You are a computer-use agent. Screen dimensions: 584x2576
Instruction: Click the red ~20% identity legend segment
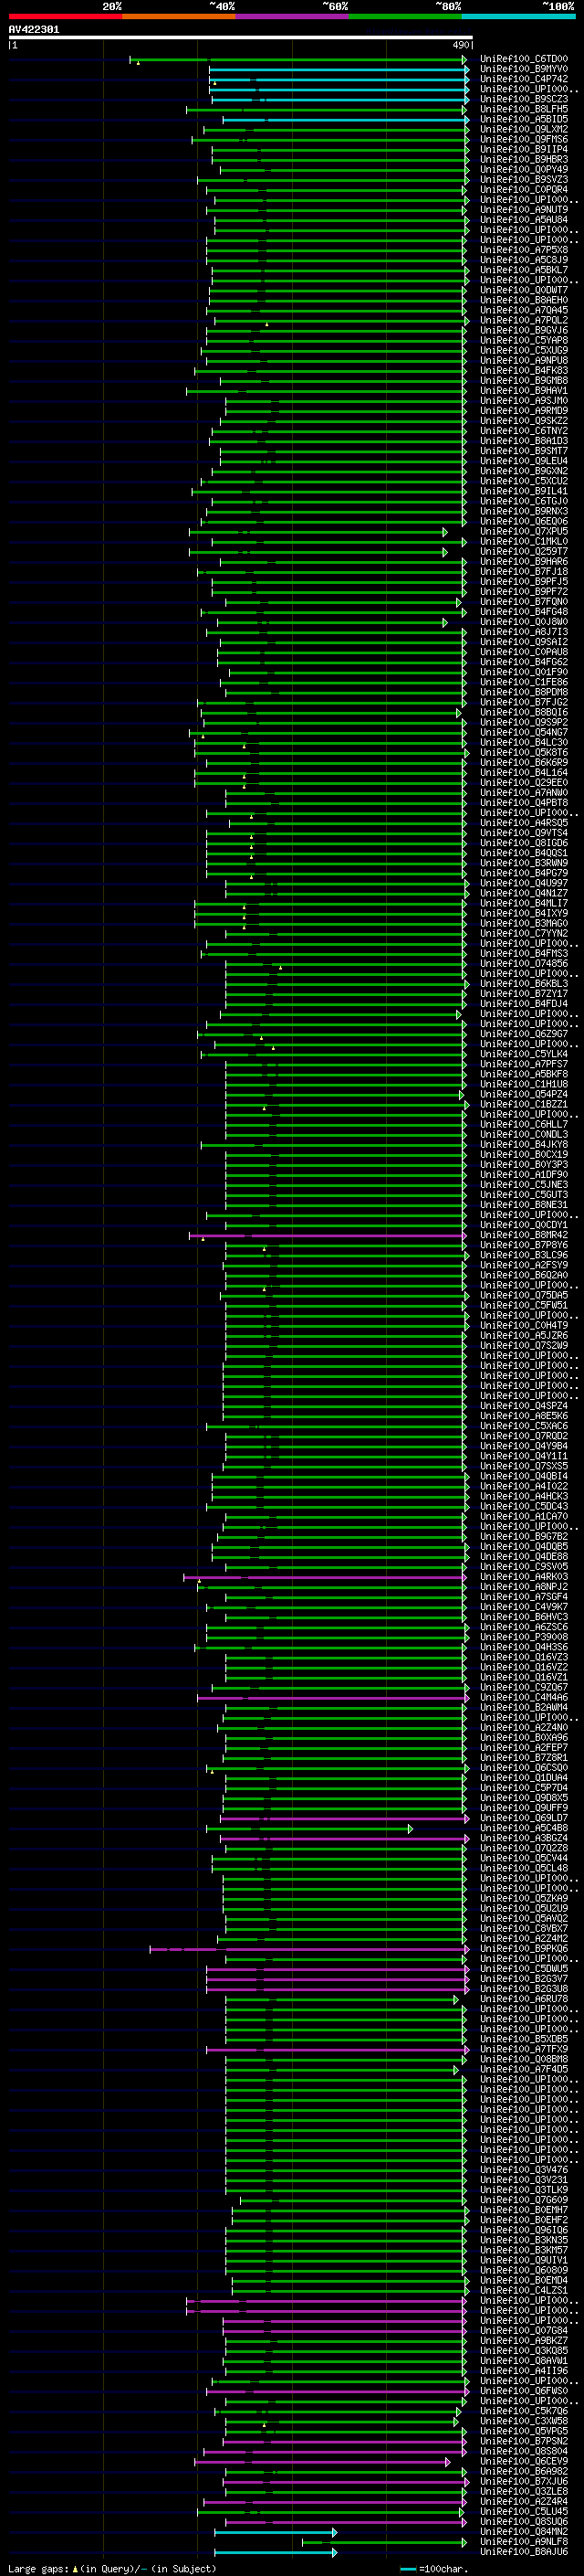(x=65, y=17)
